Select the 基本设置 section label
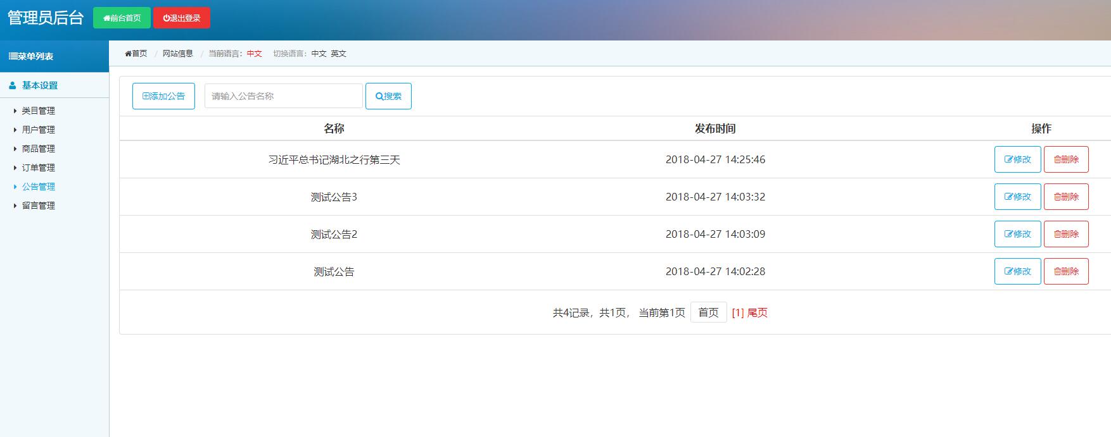 (x=40, y=85)
